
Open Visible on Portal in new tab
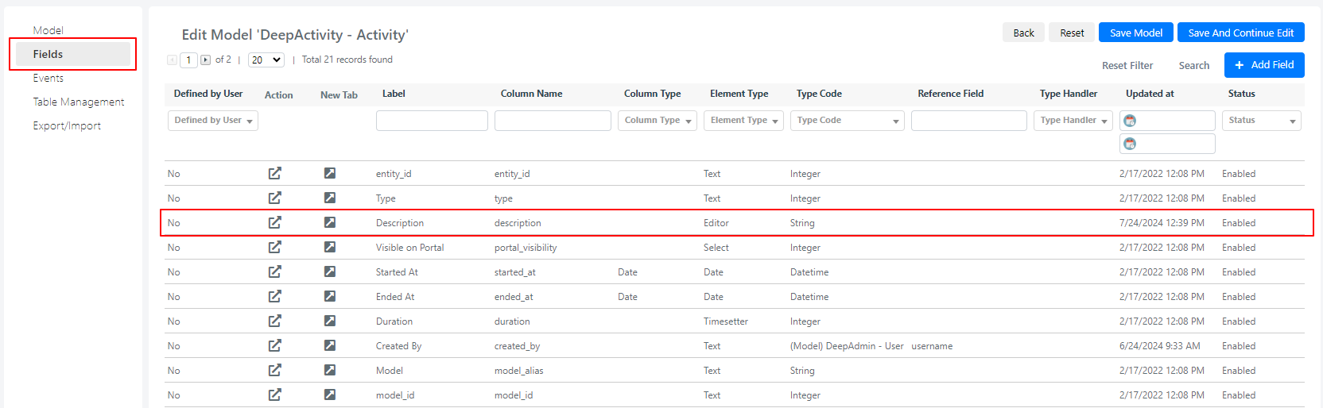[x=330, y=247]
